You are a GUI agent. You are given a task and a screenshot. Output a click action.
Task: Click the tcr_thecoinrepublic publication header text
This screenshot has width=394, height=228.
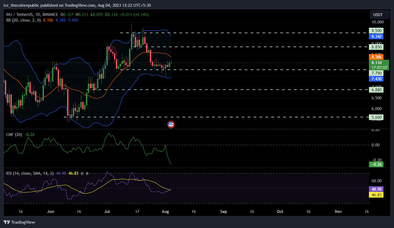point(77,5)
